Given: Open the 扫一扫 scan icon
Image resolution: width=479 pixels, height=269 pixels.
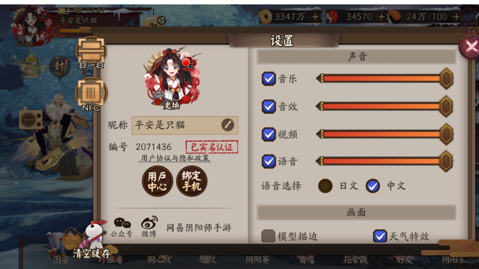Looking at the screenshot, I should click(x=91, y=53).
